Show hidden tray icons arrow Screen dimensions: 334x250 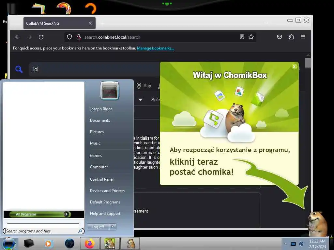(x=285, y=244)
